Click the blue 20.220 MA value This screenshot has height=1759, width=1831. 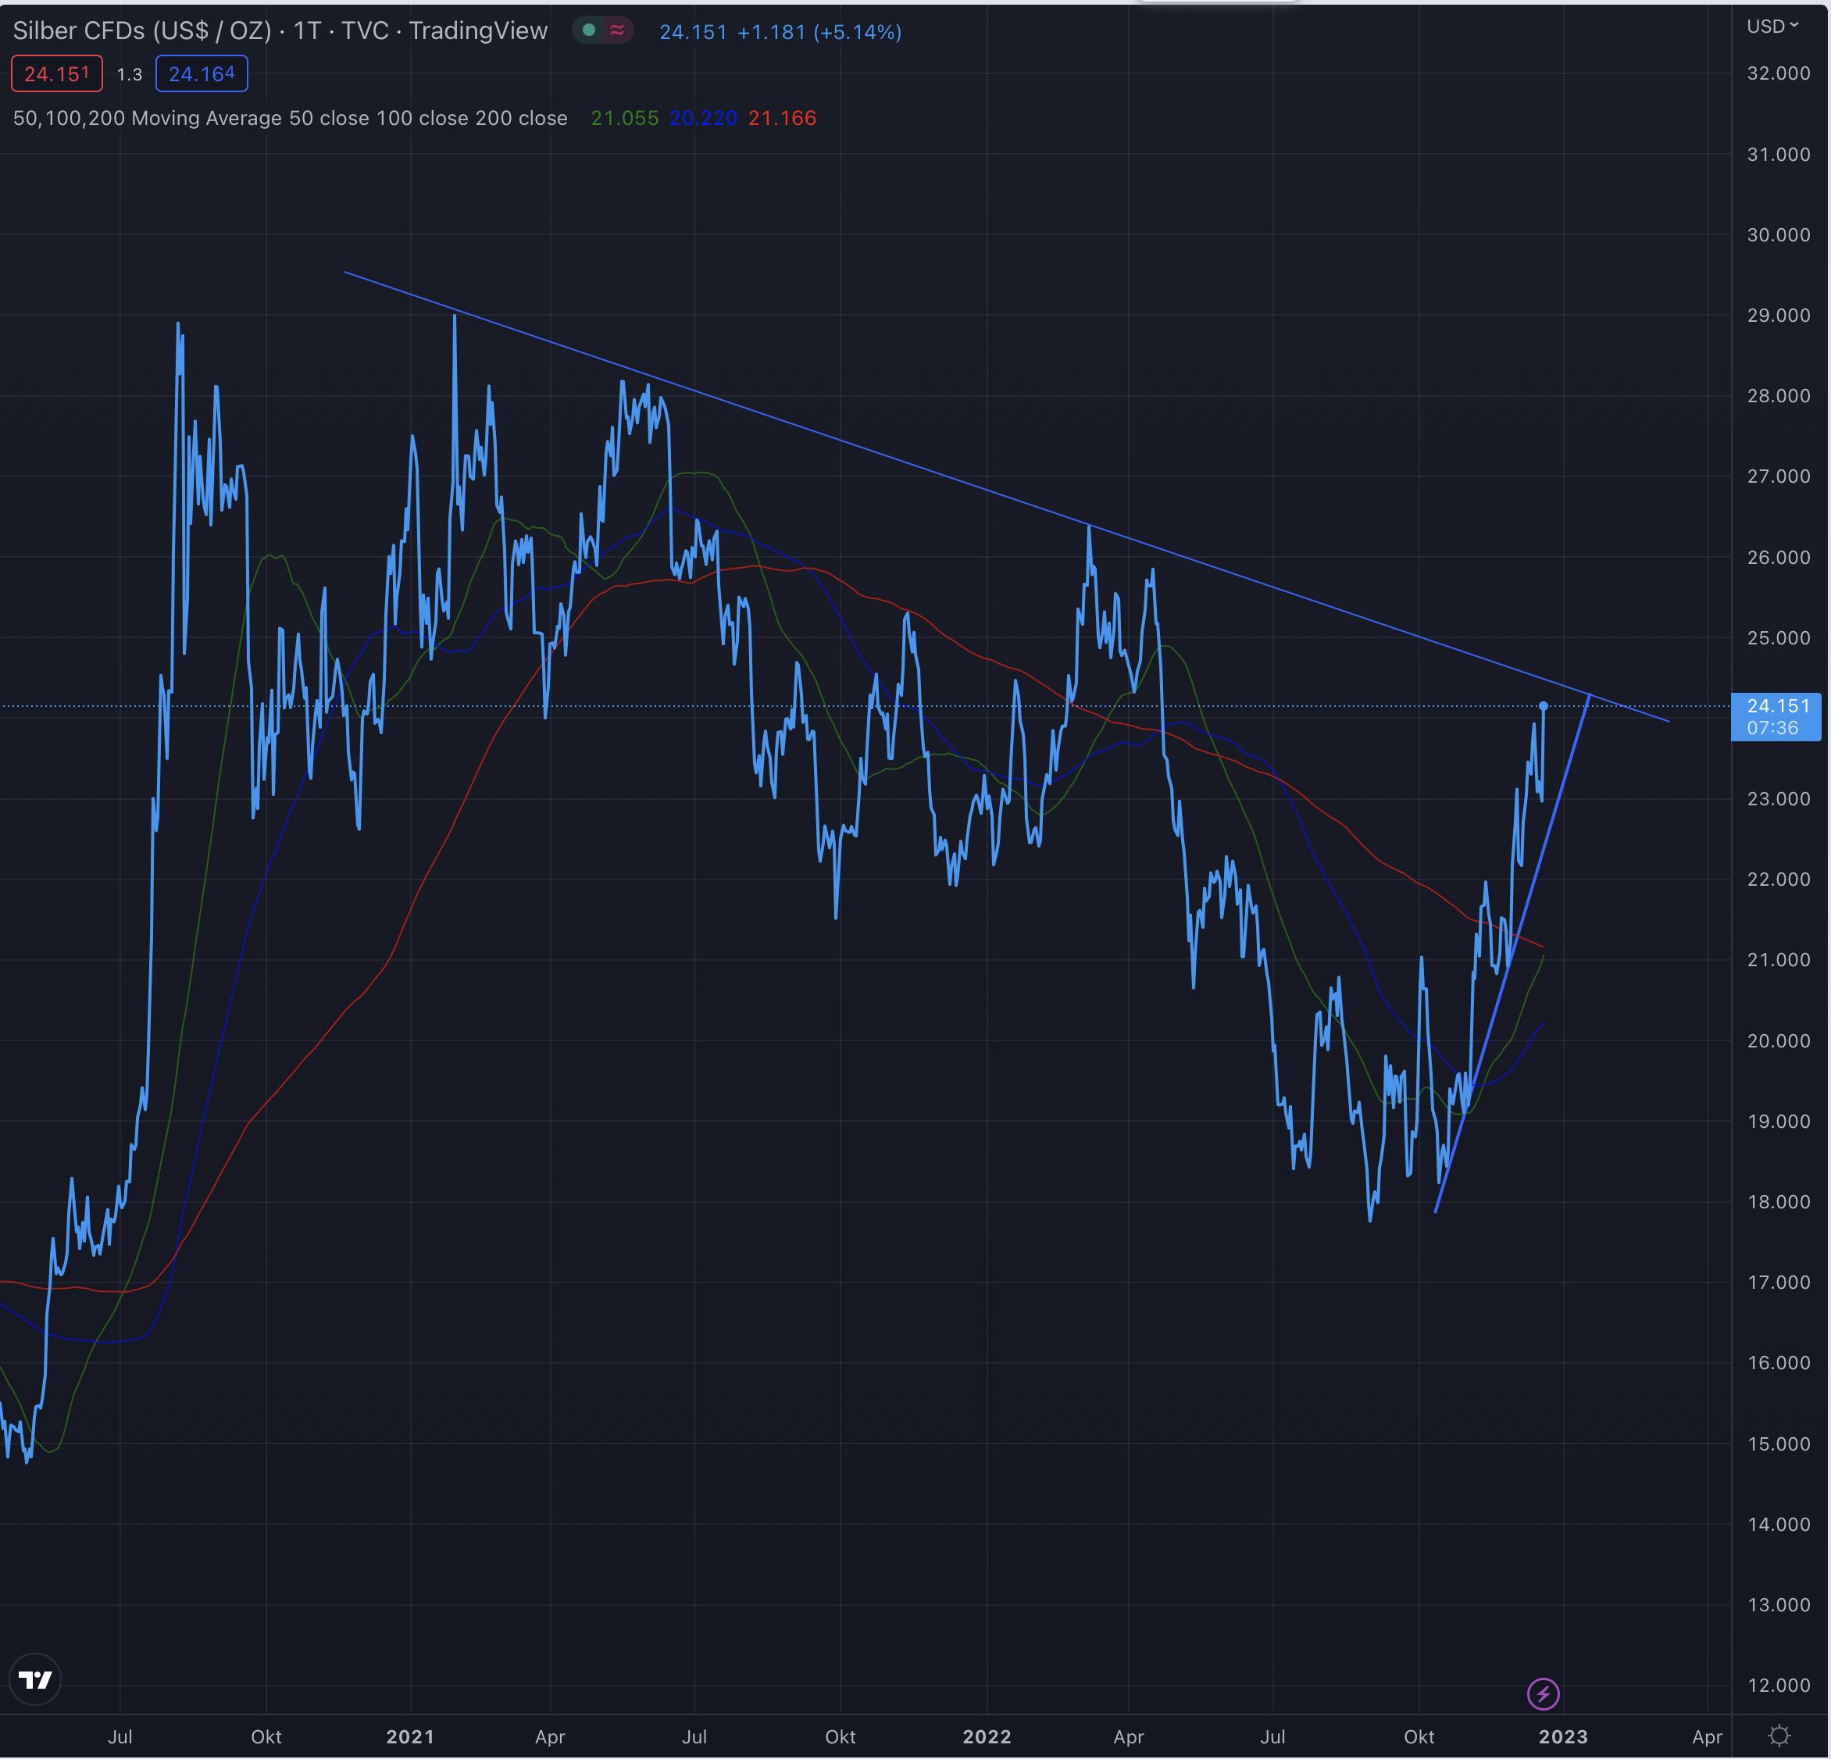(702, 118)
